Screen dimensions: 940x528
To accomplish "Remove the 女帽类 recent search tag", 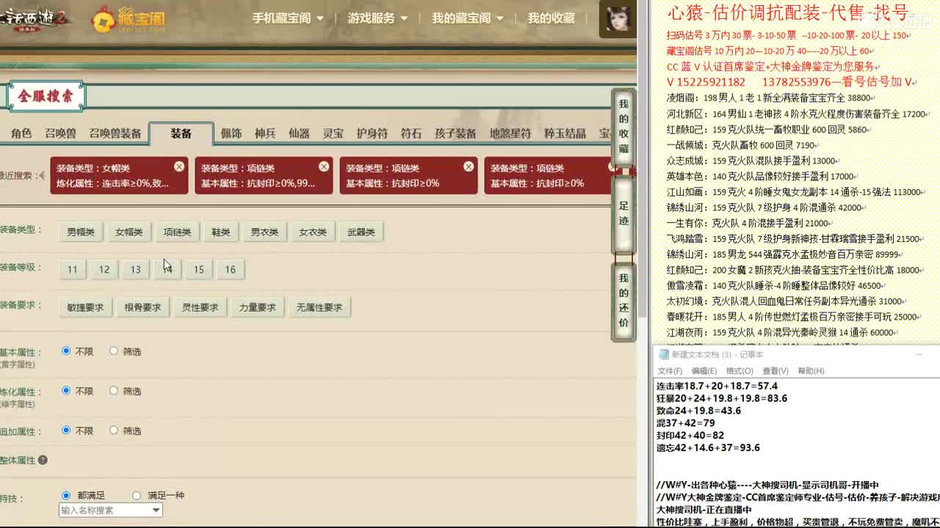I will point(178,167).
